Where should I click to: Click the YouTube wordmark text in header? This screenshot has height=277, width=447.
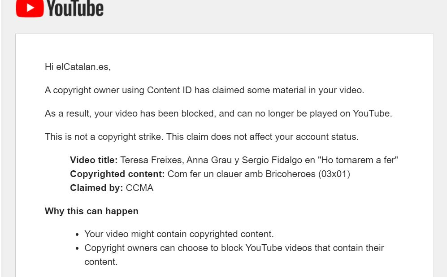[x=75, y=8]
